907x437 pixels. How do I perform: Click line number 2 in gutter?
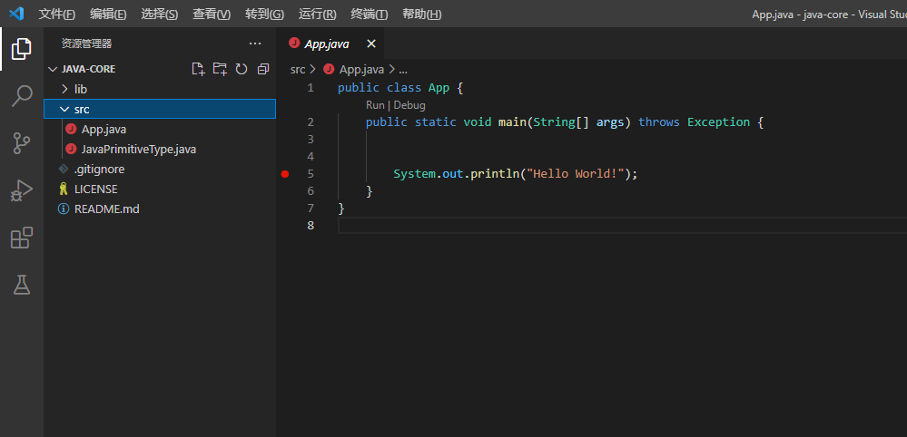tap(311, 122)
